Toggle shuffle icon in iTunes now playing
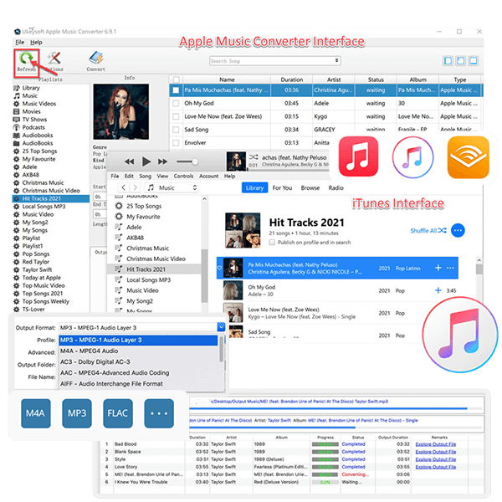This screenshot has height=502, width=502. click(254, 157)
